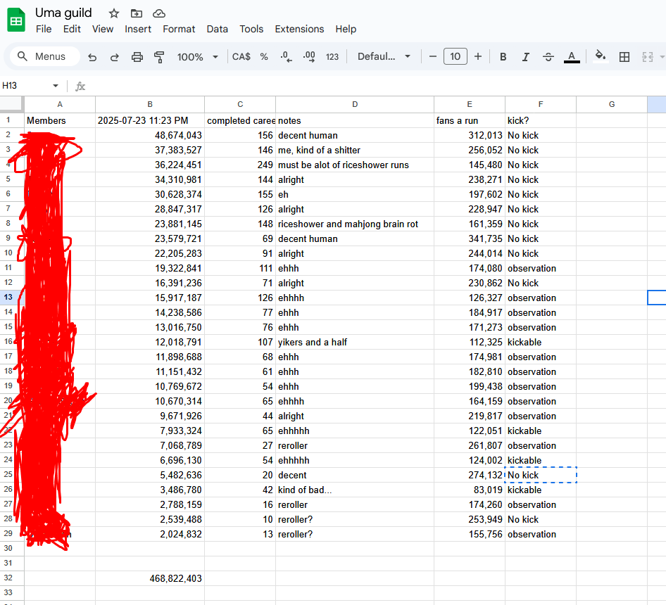Open the Default font dropdown
This screenshot has width=666, height=605.
384,56
